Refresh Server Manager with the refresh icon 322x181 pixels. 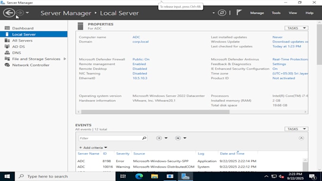click(222, 13)
